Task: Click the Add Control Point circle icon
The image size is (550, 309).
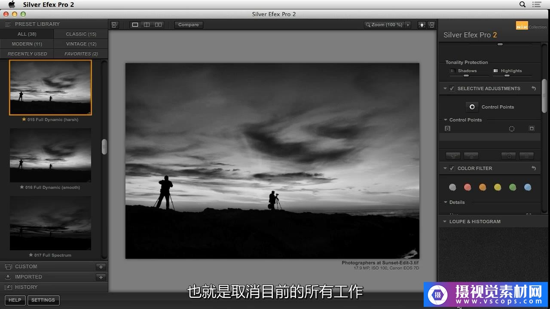Action: point(472,106)
